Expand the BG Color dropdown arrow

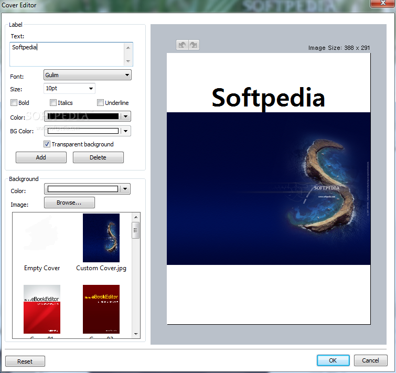coord(125,131)
